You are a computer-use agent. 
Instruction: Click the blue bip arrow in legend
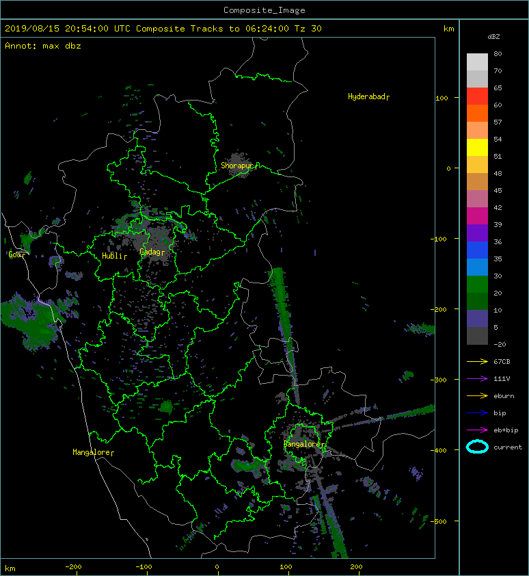477,413
